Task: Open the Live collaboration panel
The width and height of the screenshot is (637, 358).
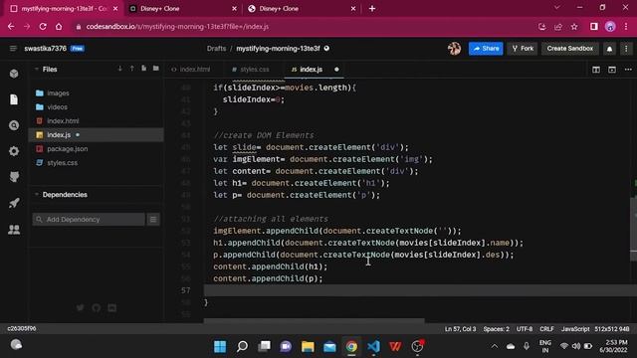Action: (14, 230)
